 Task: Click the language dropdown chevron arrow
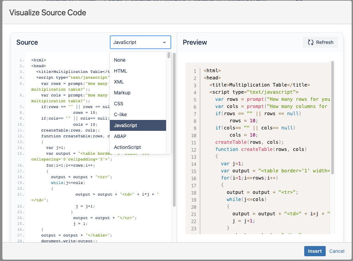(164, 42)
